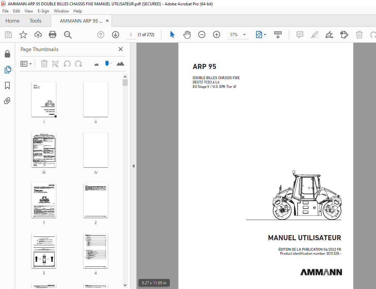This screenshot has height=289, width=376.
Task: Select the AMMANN ARP 95 document tab
Action: 81,21
